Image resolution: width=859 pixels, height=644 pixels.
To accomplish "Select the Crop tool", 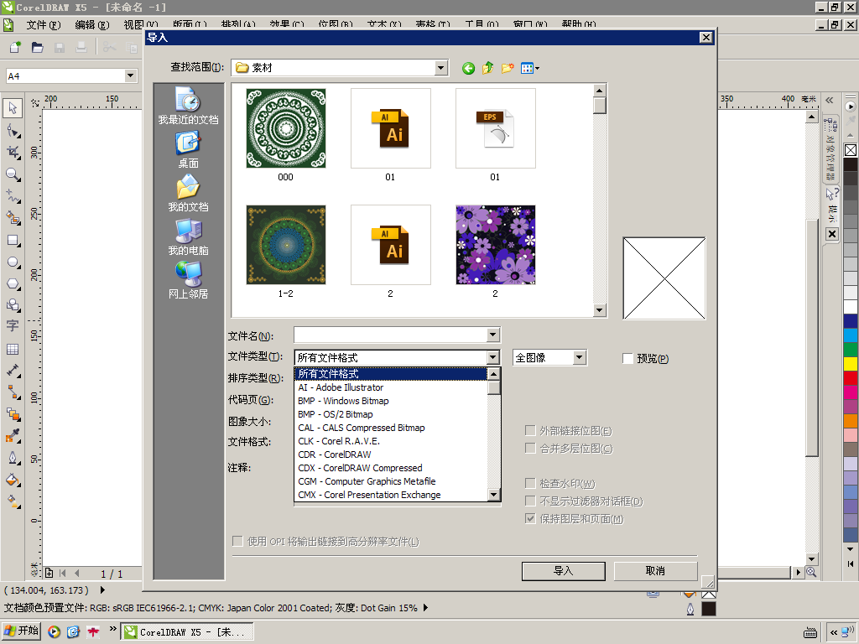I will coord(13,153).
